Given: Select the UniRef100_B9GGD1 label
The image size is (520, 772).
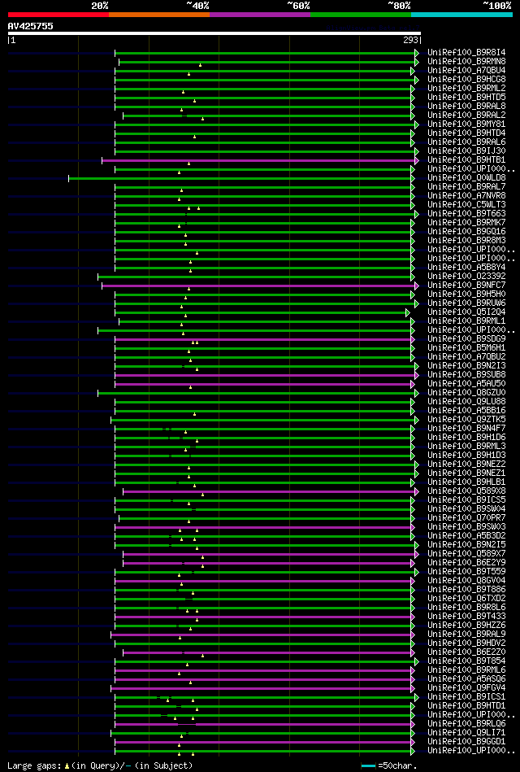Looking at the screenshot, I should click(467, 741).
